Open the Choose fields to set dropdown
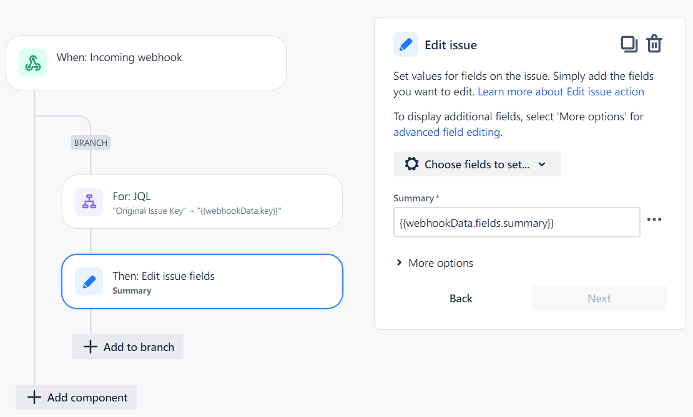Image resolution: width=693 pixels, height=417 pixels. pos(476,163)
